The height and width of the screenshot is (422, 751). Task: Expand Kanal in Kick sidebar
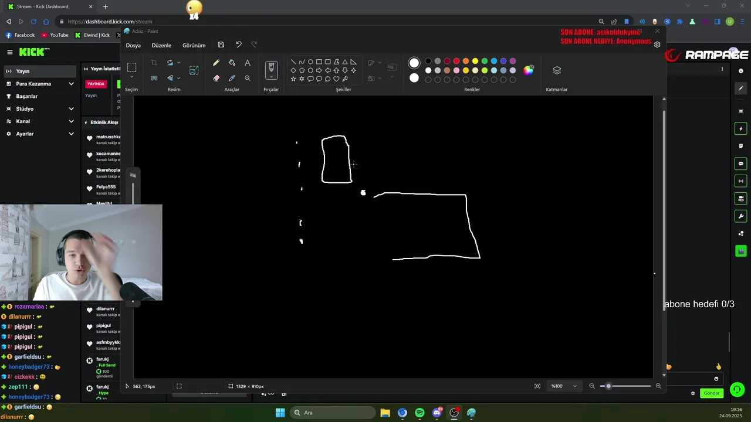tap(71, 121)
